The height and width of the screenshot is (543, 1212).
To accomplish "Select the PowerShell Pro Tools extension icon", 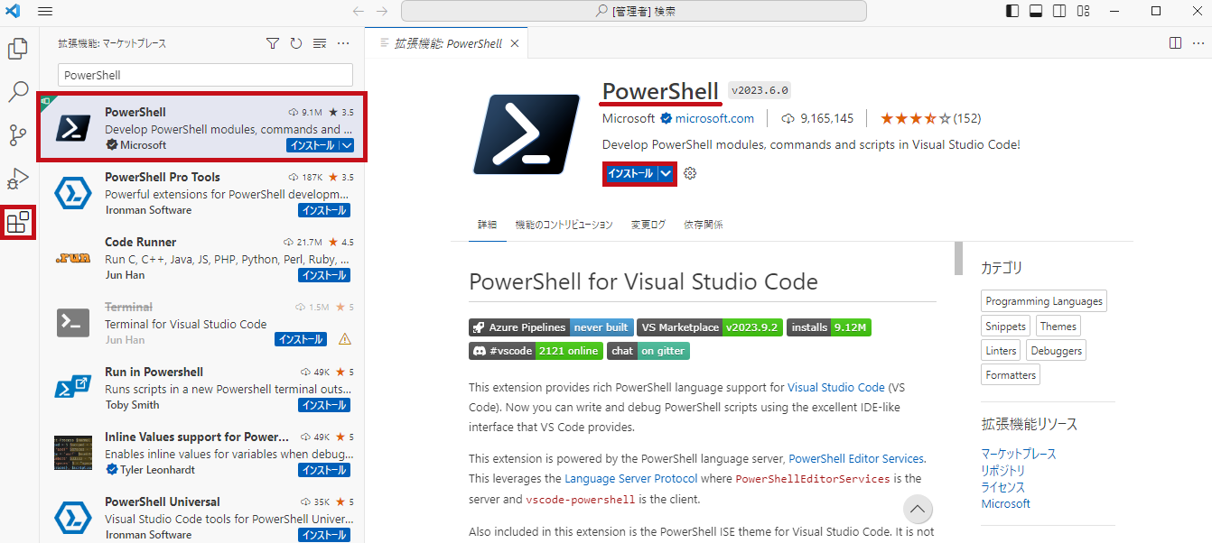I will click(73, 193).
